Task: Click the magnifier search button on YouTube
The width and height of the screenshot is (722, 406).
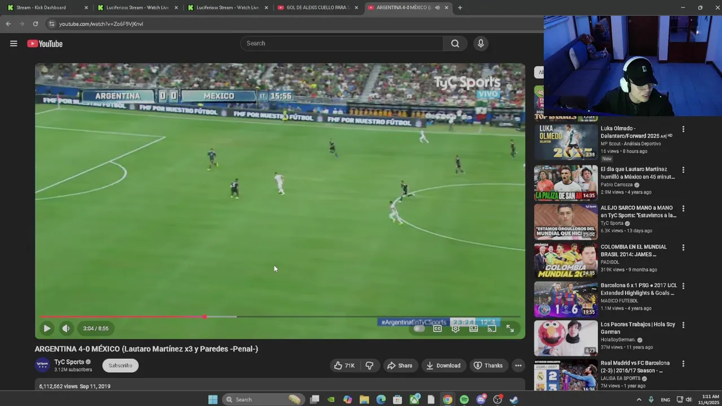Action: click(x=455, y=43)
